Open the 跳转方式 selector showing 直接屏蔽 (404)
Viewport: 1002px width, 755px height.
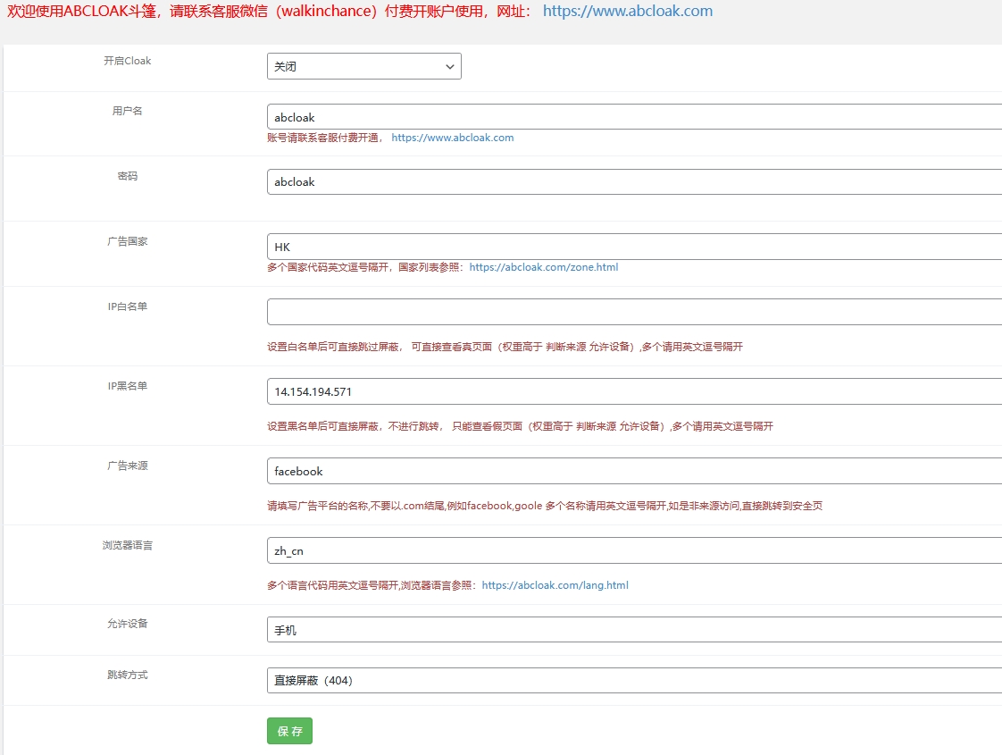[x=635, y=680]
